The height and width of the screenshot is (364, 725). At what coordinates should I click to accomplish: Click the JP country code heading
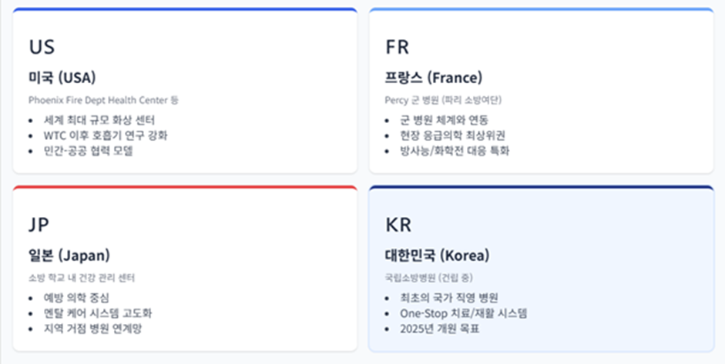click(39, 225)
